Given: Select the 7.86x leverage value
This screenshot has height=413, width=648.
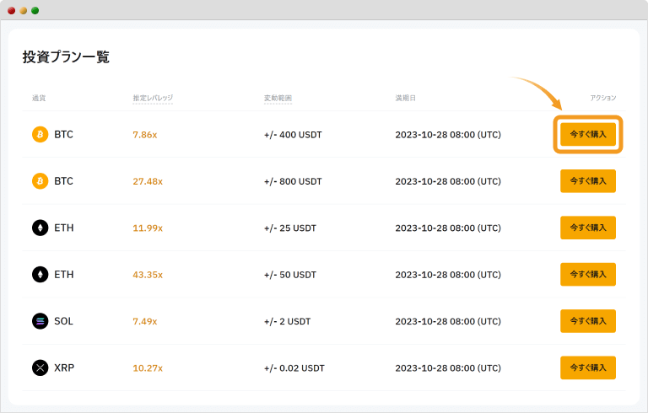Looking at the screenshot, I should [144, 135].
